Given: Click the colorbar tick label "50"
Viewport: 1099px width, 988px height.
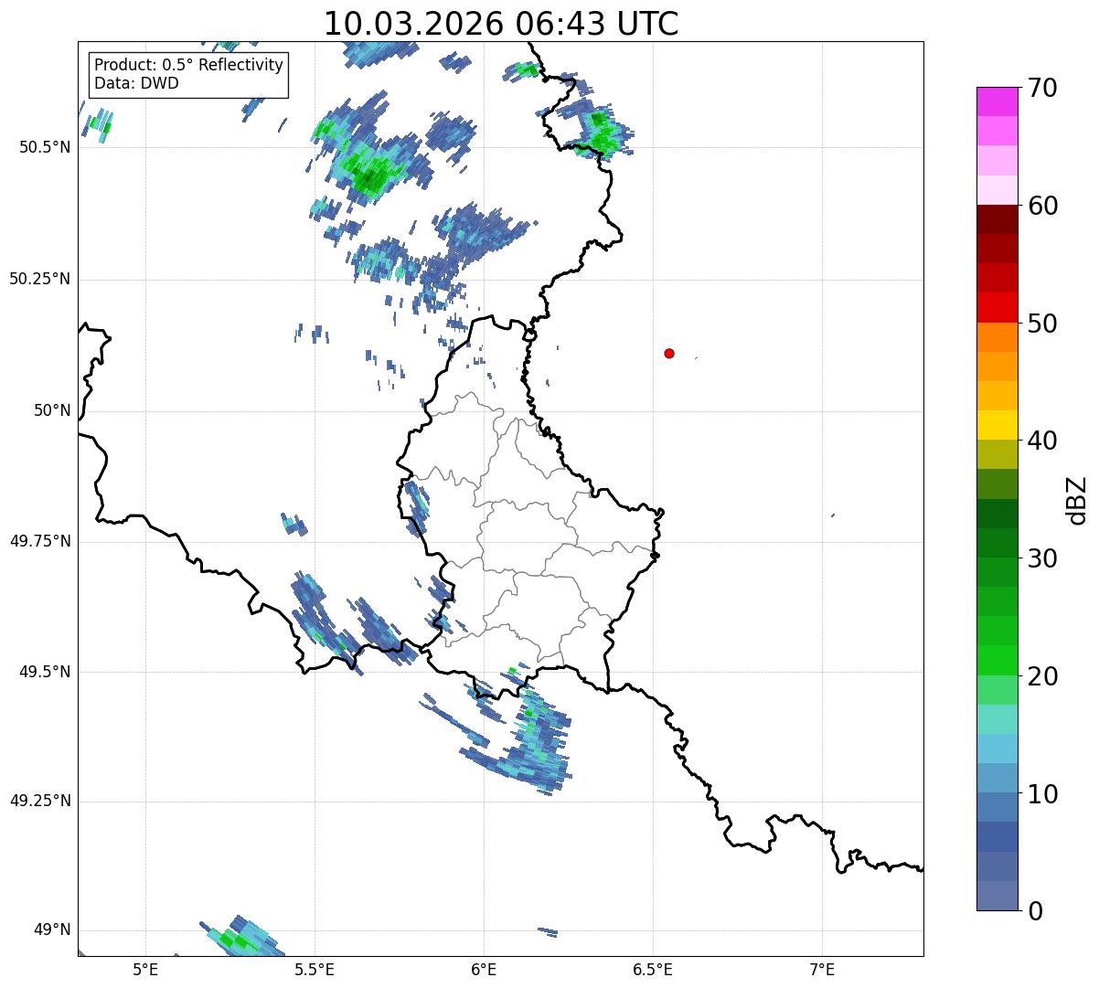Looking at the screenshot, I should 1042,324.
